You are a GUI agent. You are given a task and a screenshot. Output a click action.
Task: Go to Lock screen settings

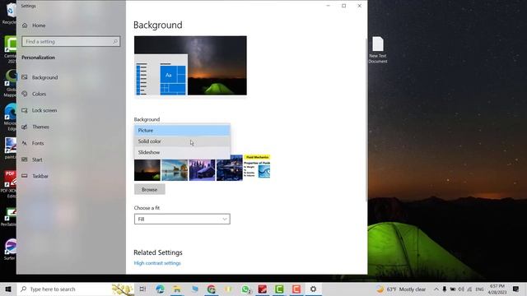44,110
